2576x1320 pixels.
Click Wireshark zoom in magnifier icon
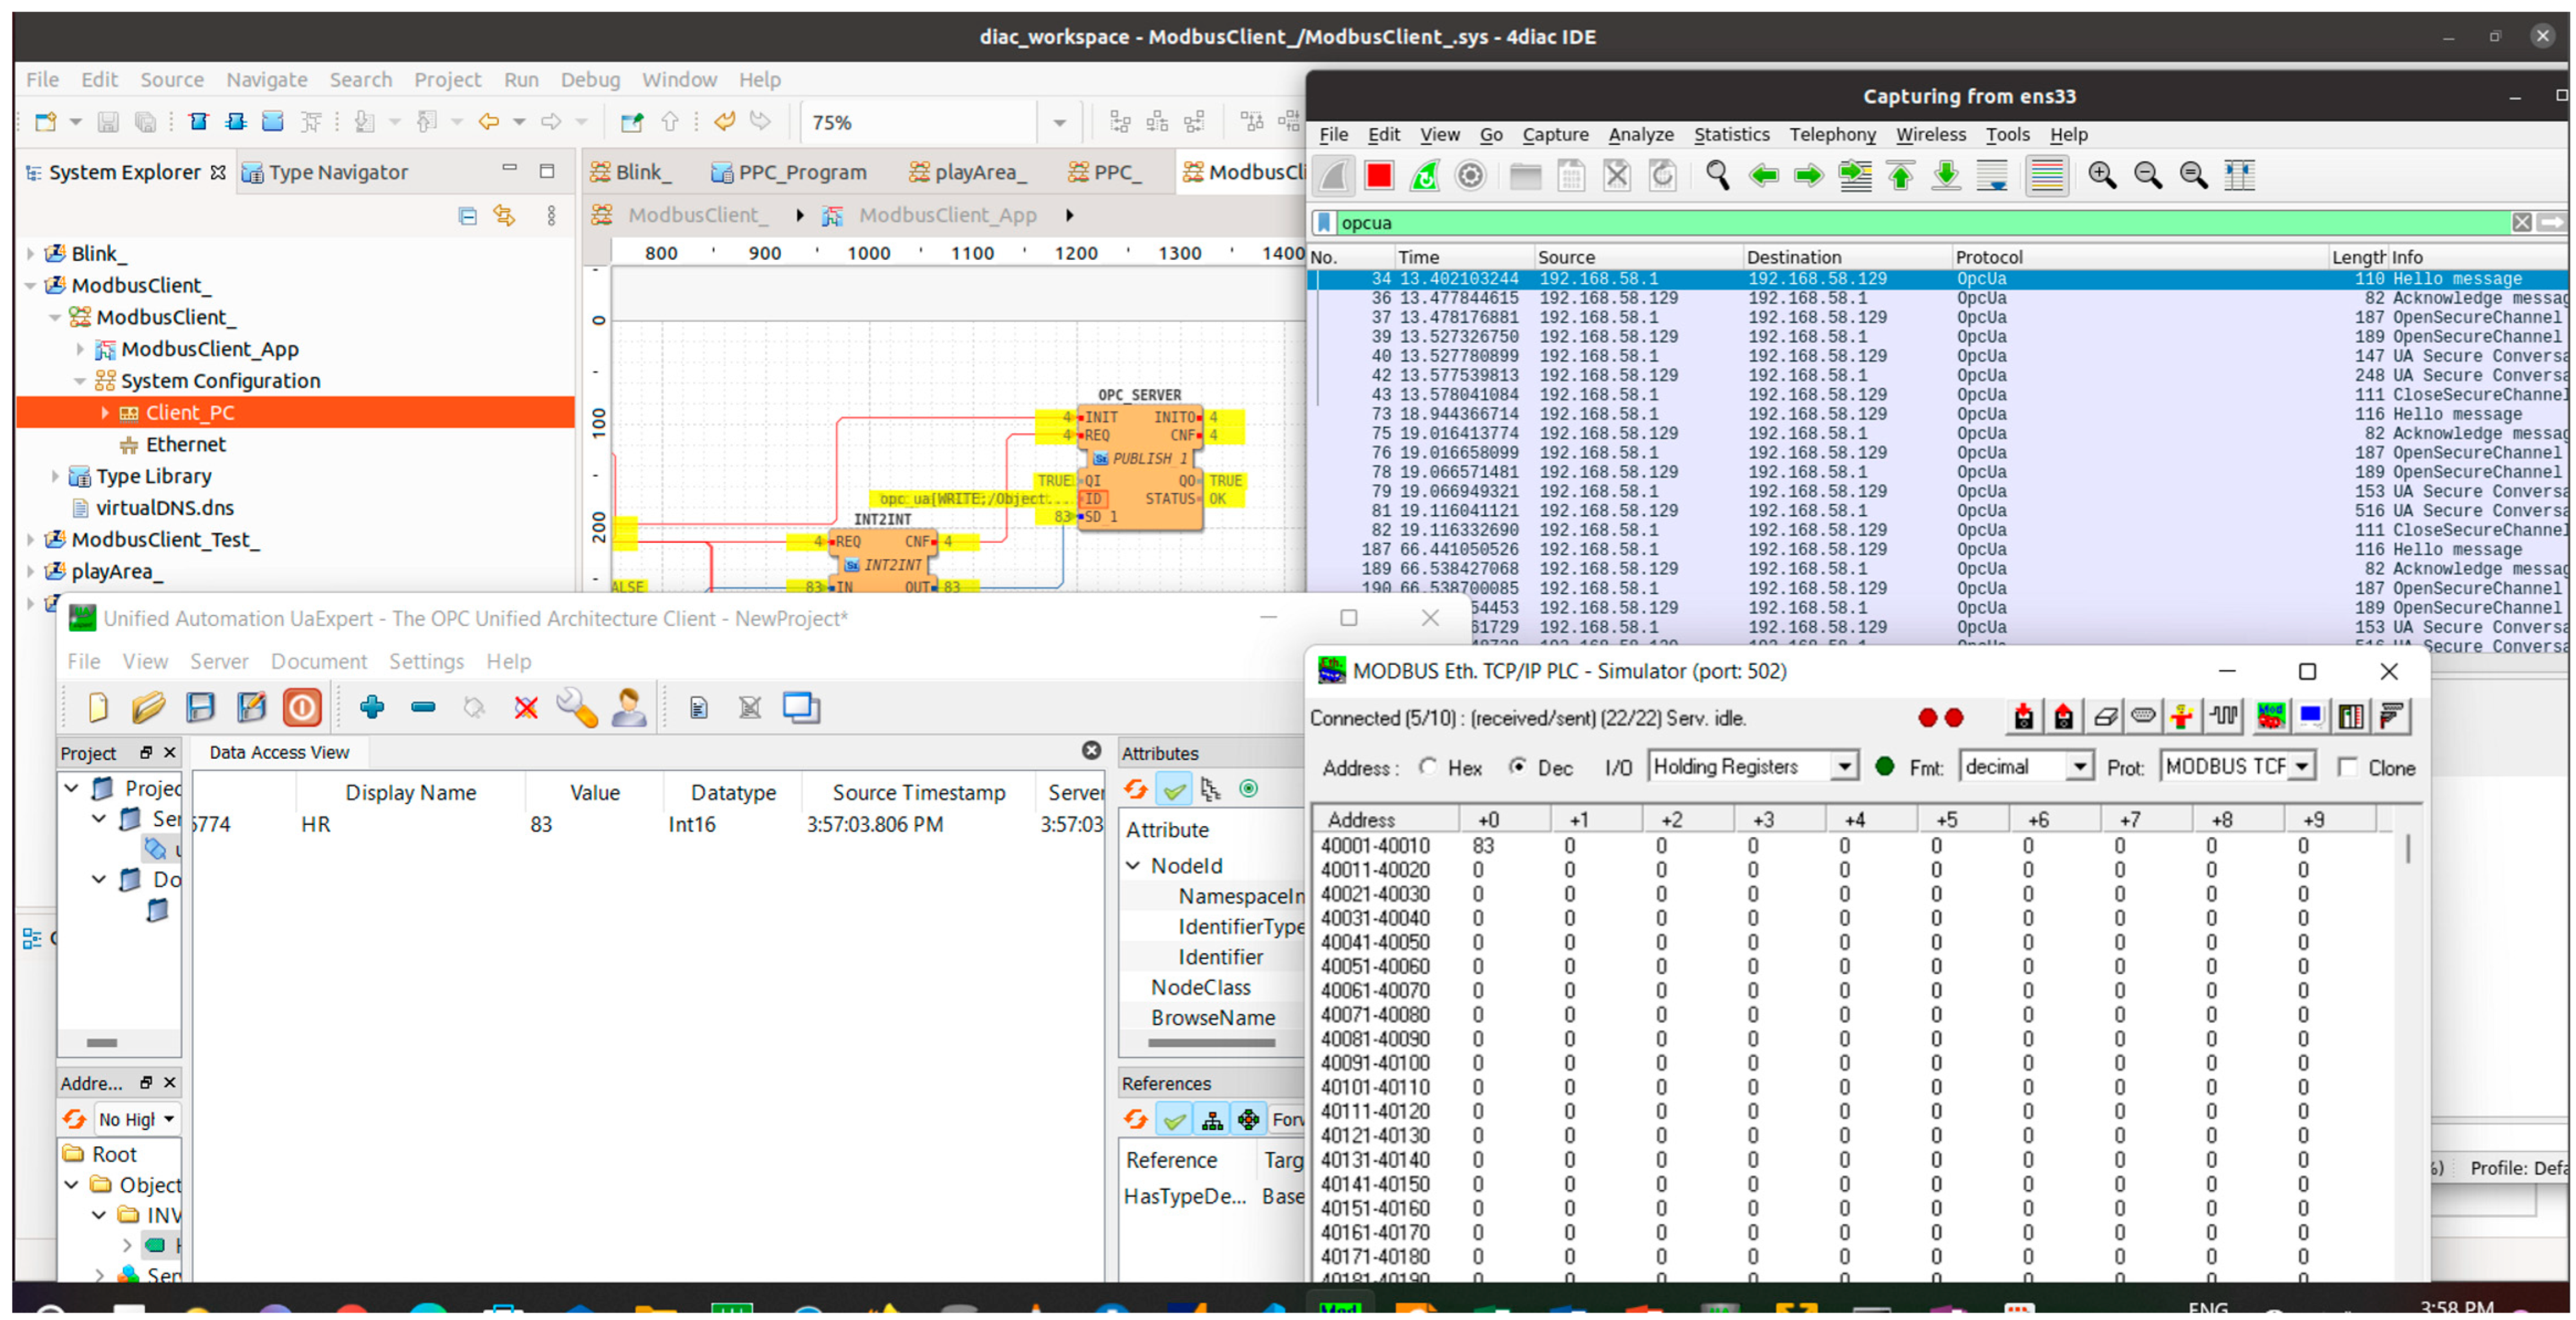click(2101, 176)
